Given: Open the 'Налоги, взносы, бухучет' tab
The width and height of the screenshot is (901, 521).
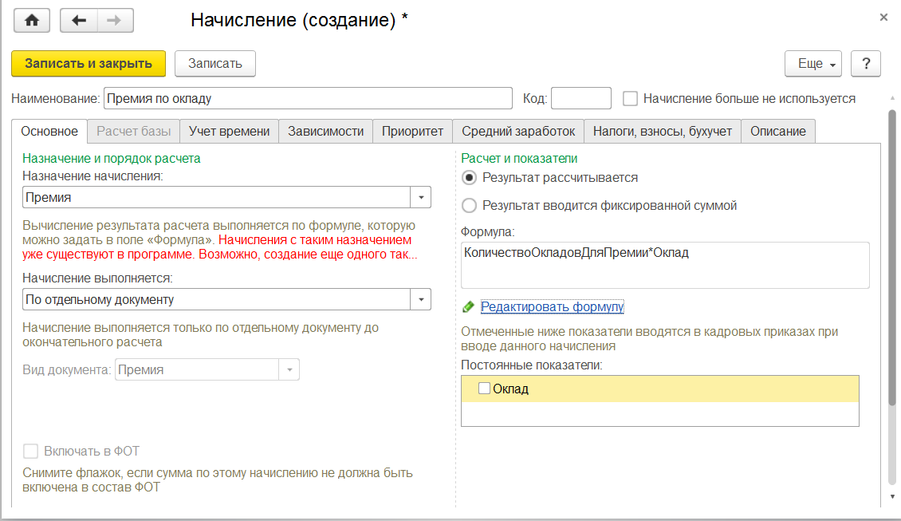Looking at the screenshot, I should pos(663,132).
